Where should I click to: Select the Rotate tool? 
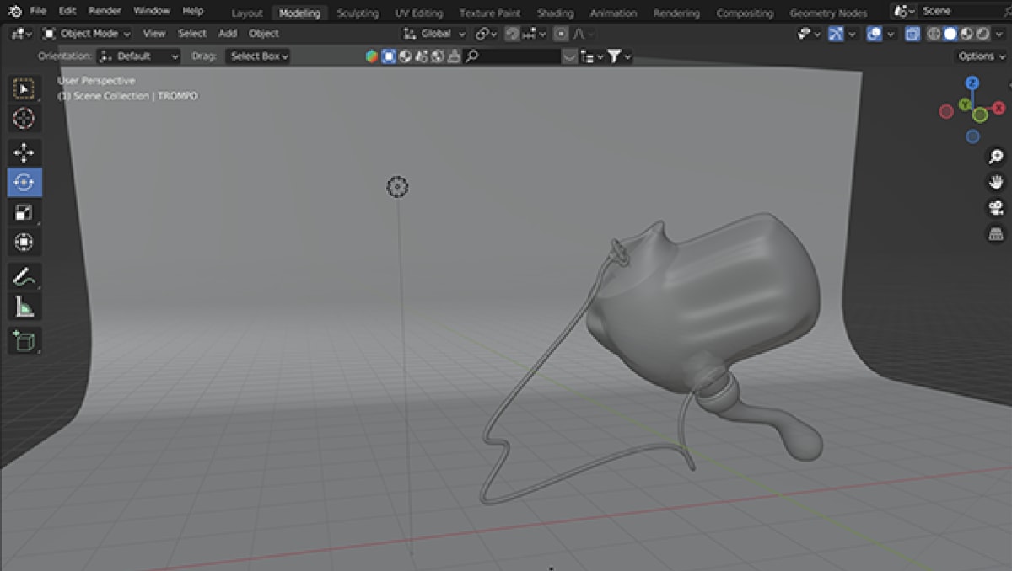[x=24, y=182]
